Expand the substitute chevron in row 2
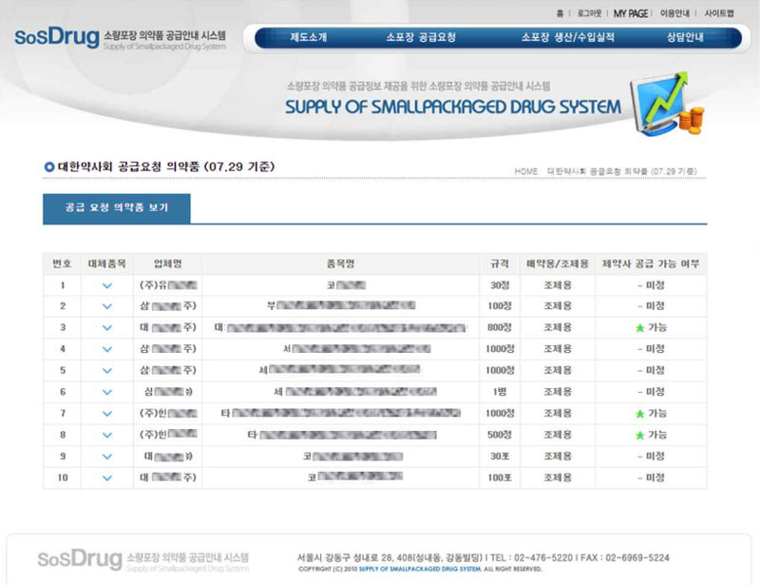This screenshot has width=760, height=585. click(107, 307)
